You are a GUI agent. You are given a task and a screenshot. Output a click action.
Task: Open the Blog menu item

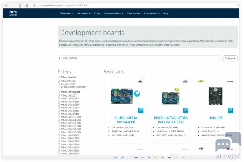[x=166, y=13]
